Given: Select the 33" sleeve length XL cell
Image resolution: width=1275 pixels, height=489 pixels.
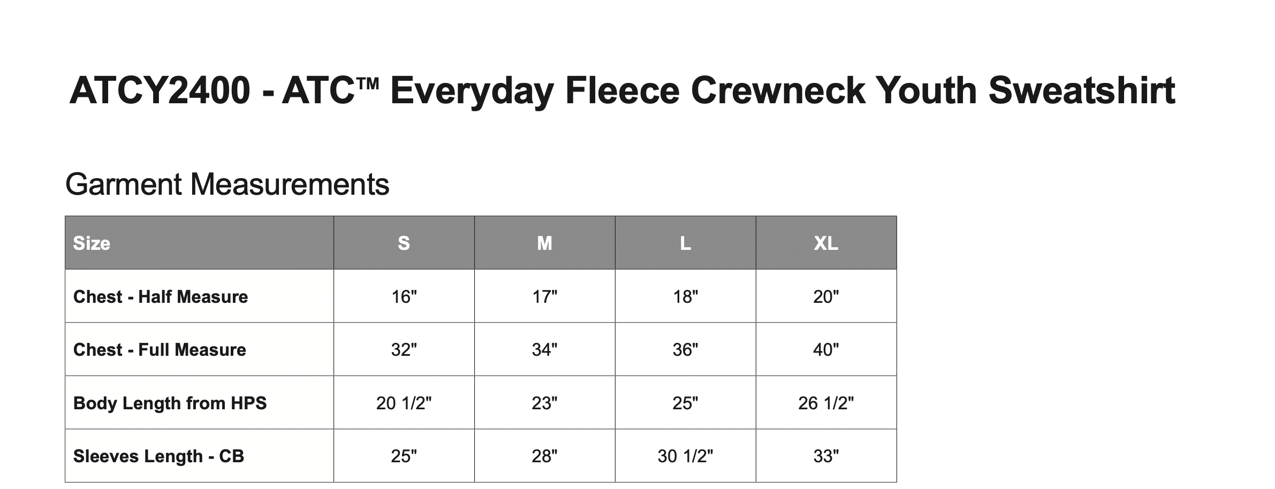Looking at the screenshot, I should click(826, 456).
